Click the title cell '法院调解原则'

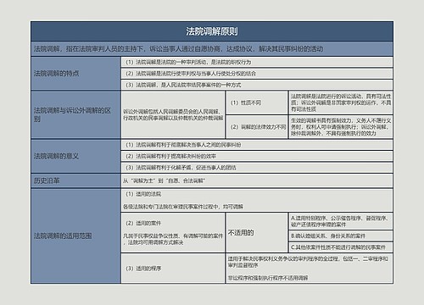pyautogui.click(x=212, y=31)
